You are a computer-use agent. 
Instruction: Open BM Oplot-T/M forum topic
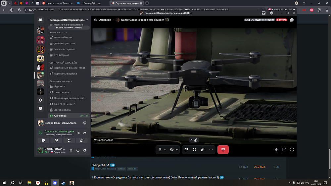(x=100, y=165)
